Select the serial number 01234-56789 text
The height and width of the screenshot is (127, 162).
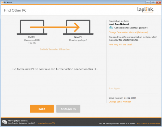(130, 98)
